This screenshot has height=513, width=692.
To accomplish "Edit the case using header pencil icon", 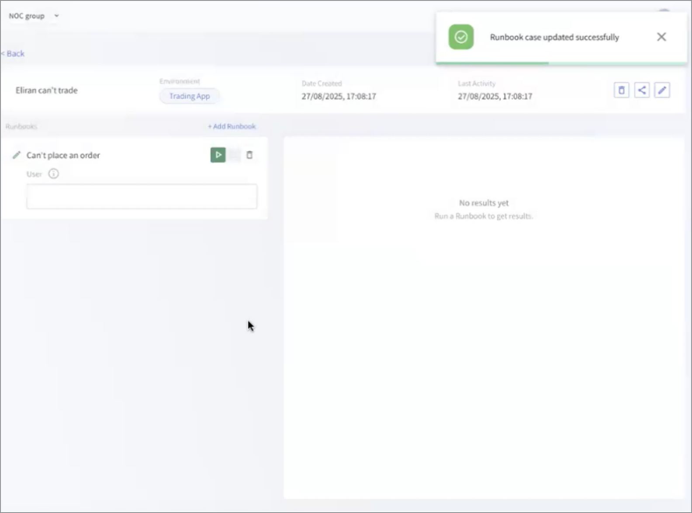I will (662, 90).
